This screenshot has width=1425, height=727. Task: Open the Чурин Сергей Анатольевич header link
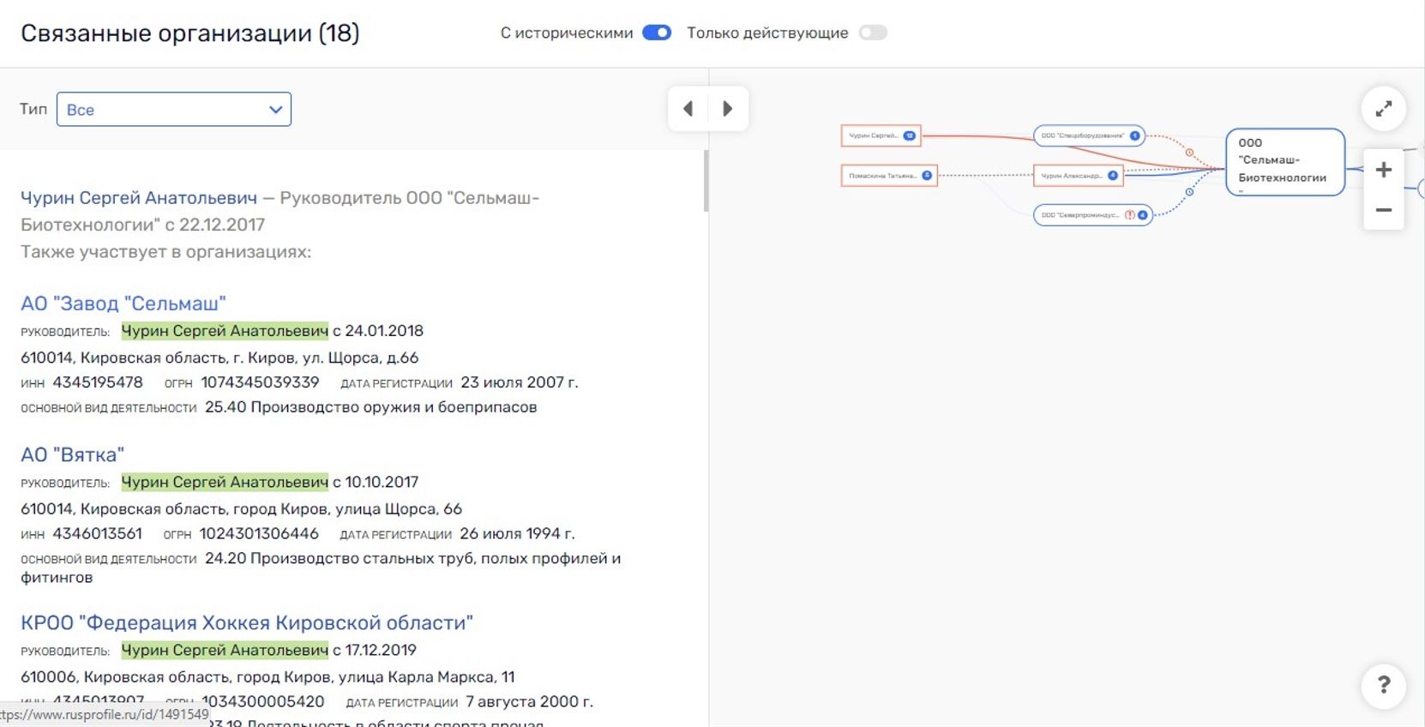pyautogui.click(x=139, y=198)
